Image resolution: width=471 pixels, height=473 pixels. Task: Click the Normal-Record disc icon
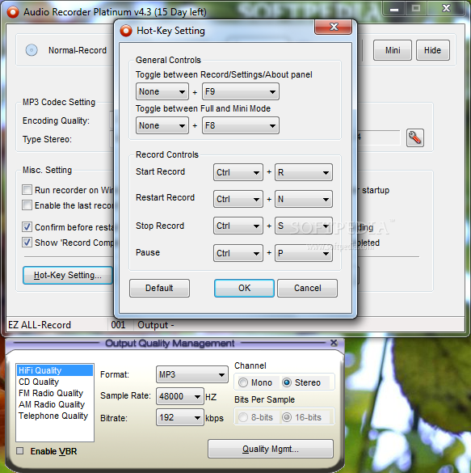[x=32, y=50]
